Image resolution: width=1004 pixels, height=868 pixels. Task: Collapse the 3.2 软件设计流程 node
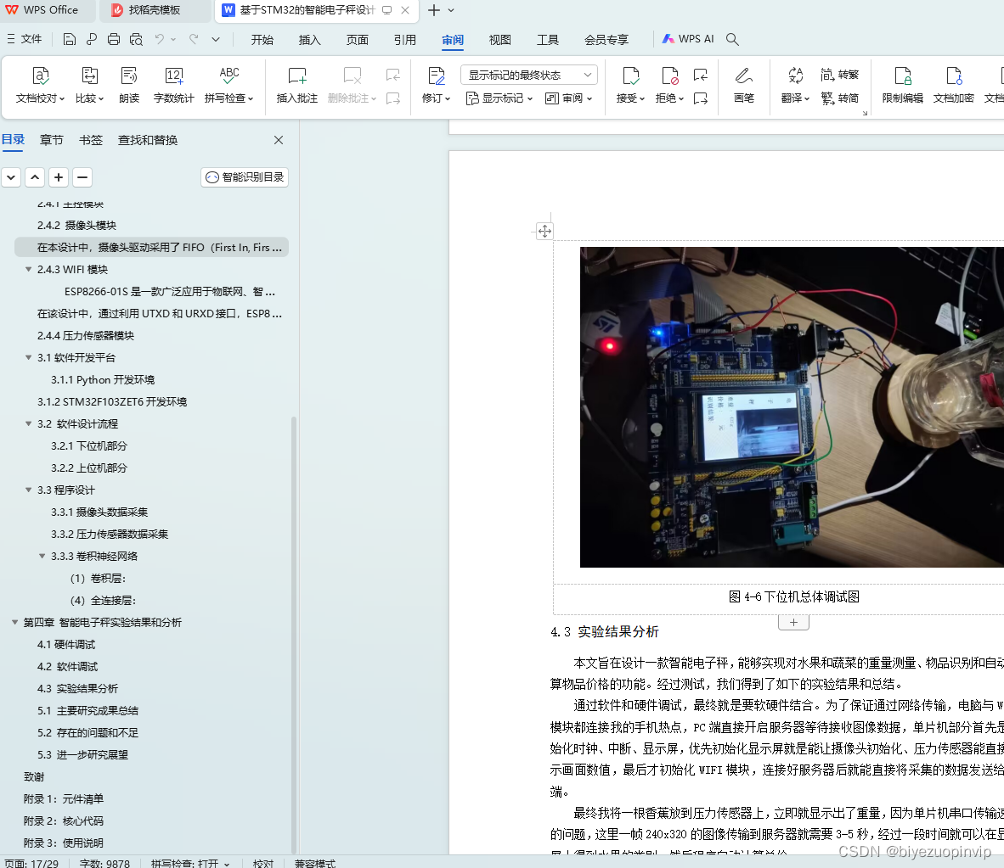coord(28,423)
